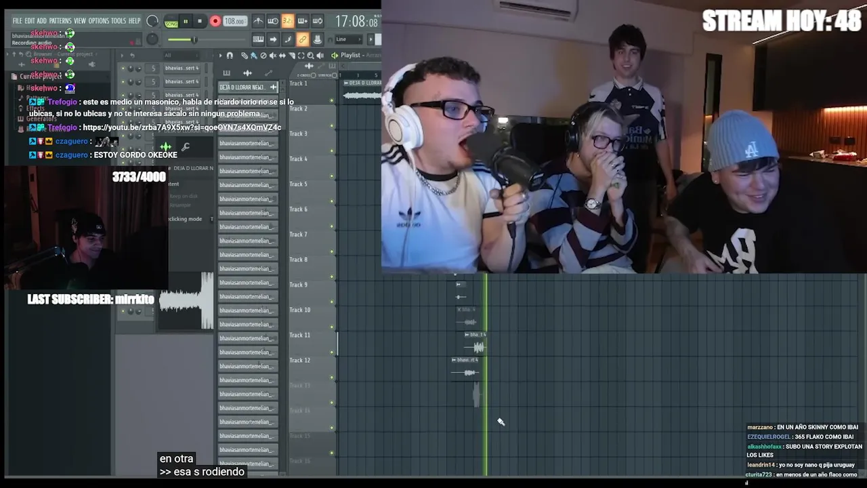Toggle the loop recording icon
Viewport: 867px width, 488px height.
[317, 21]
